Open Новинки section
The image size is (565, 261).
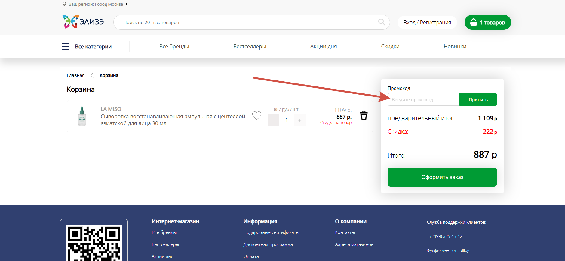pyautogui.click(x=455, y=47)
